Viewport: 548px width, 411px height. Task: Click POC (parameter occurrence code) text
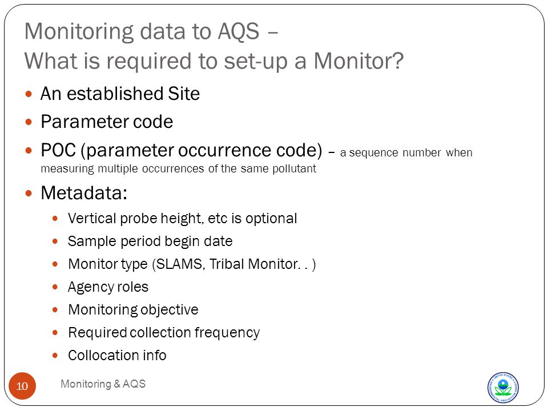(x=182, y=150)
